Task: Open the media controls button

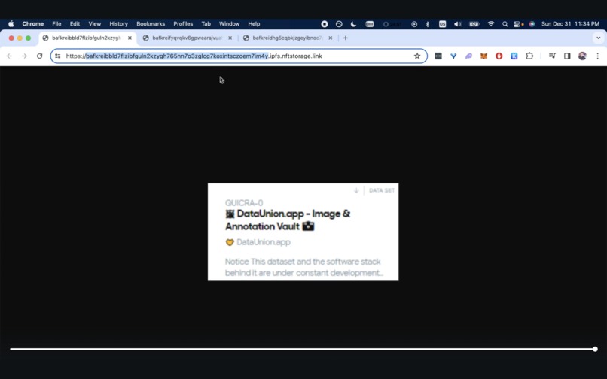Action: tap(552, 56)
